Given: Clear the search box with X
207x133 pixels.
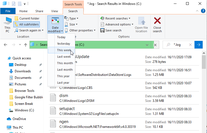Looking at the screenshot, I should click(190, 45).
